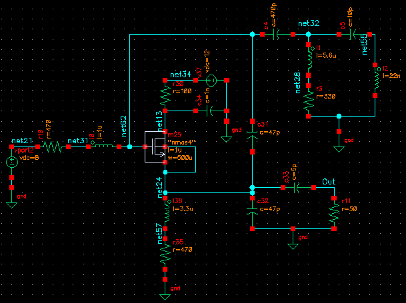Click the c=47p value of c31
406x303 pixels.
point(270,133)
